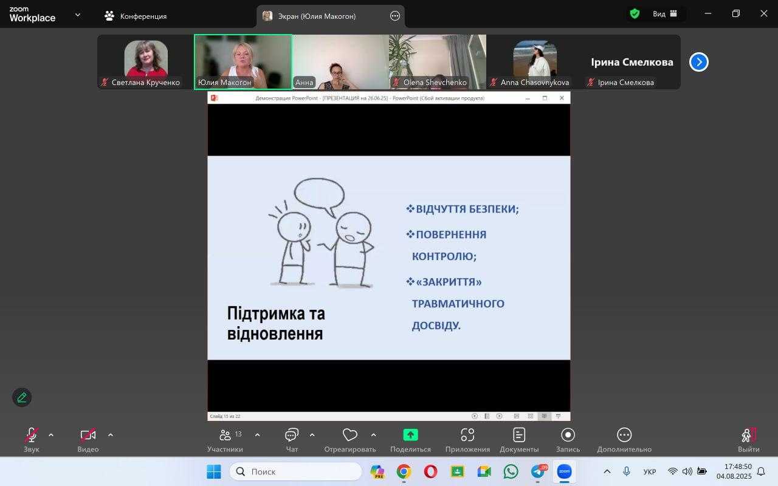Open the Apps panel

point(467,435)
